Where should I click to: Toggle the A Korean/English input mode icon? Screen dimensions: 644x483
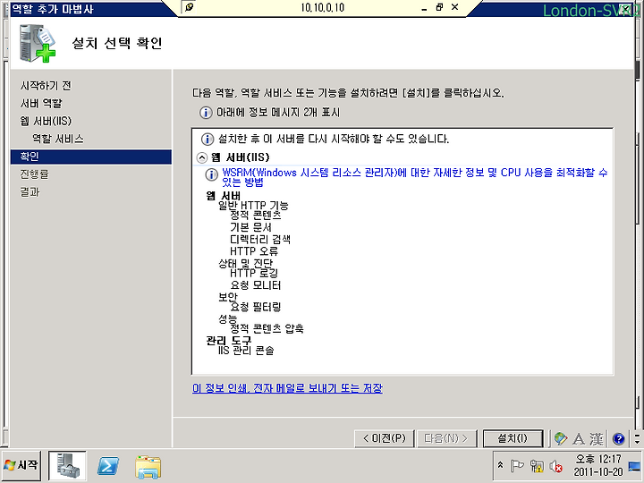[579, 438]
